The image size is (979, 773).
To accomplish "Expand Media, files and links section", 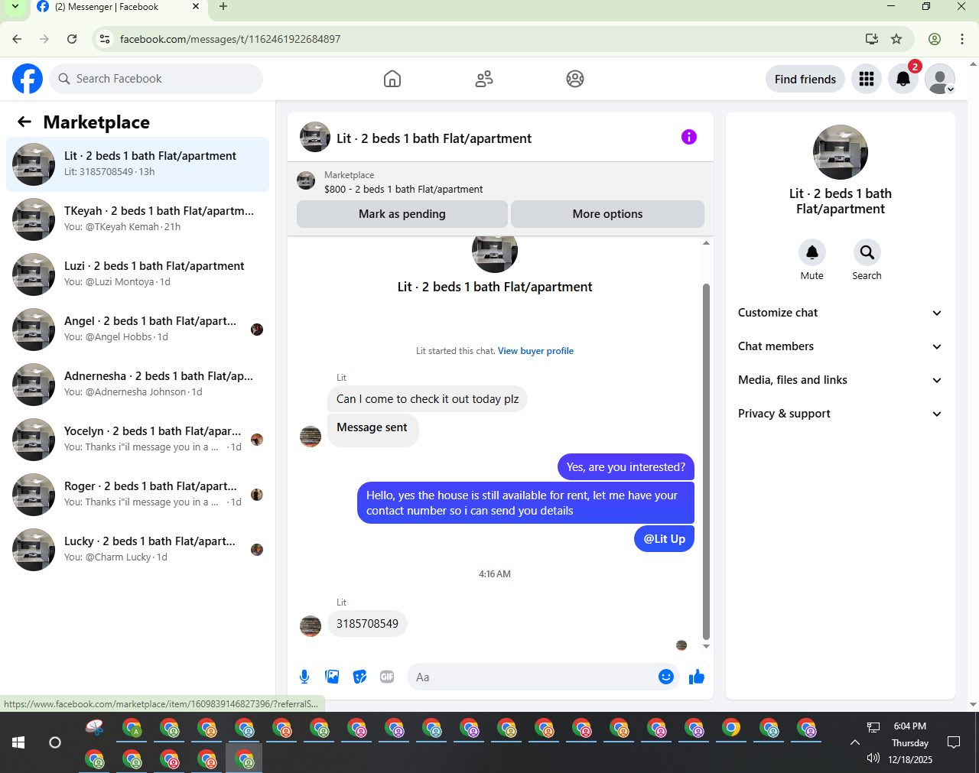I will pos(841,380).
